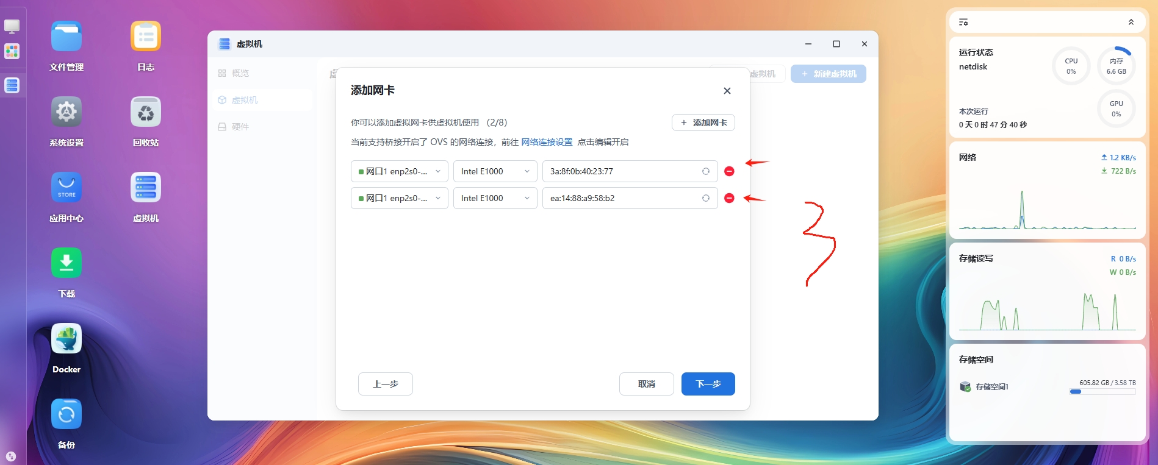
Task: Open the Docker desktop icon
Action: point(67,339)
